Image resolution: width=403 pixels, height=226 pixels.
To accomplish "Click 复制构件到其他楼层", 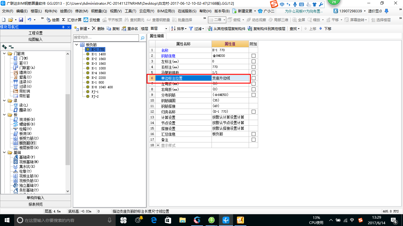I will (x=267, y=29).
